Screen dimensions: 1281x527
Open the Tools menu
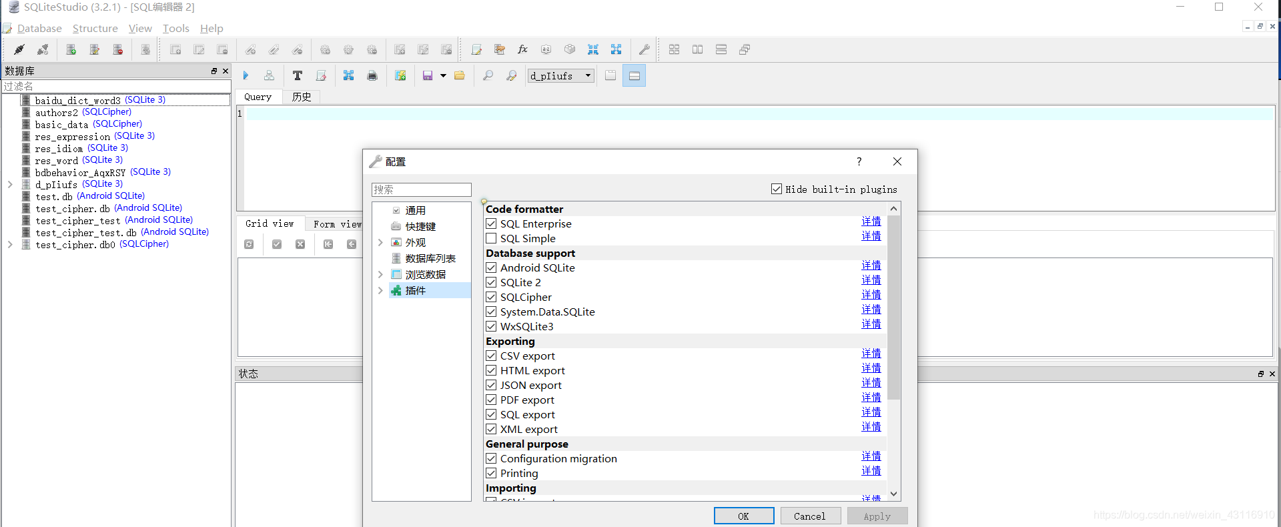click(x=176, y=28)
